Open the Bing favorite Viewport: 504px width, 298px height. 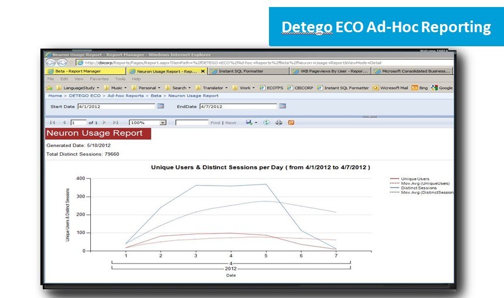(420, 88)
